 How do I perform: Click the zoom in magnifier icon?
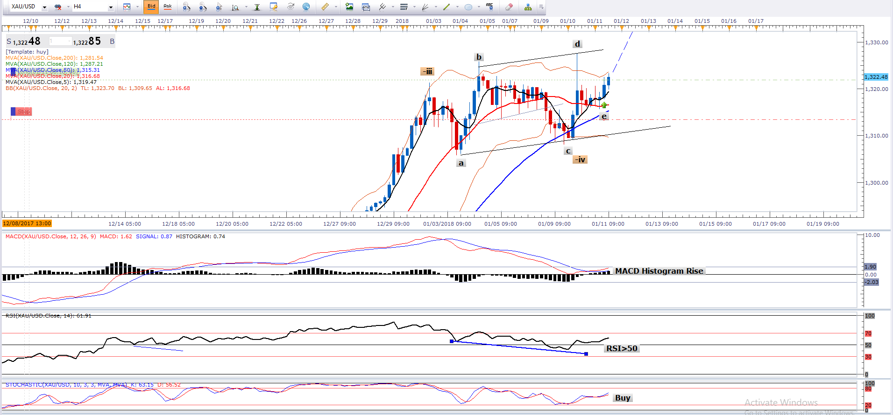point(186,7)
